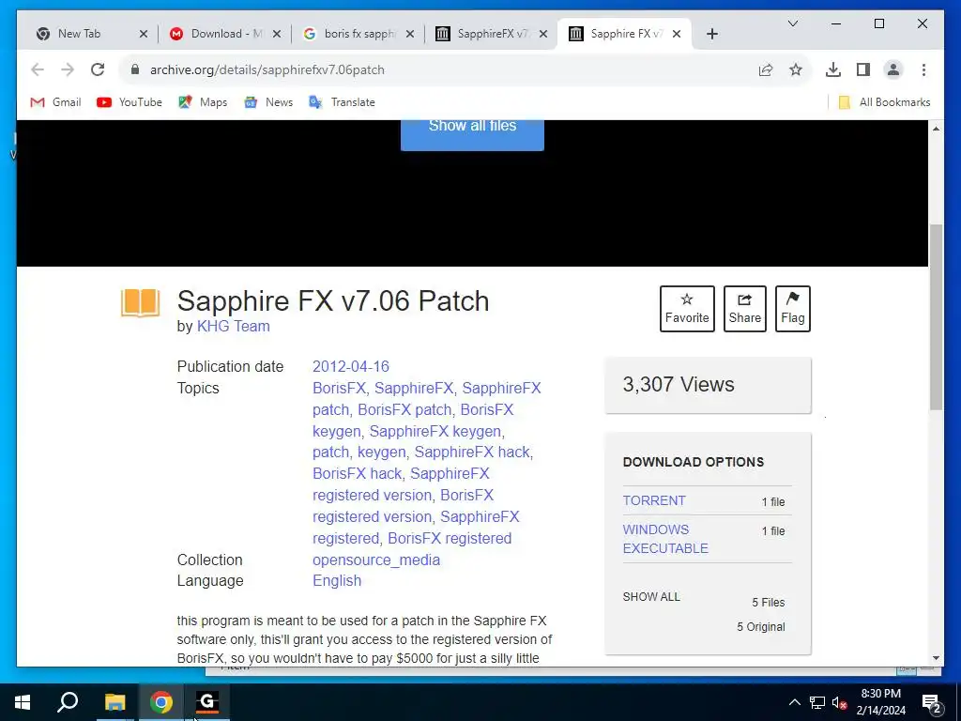Screen dimensions: 961x721
Task: Open the Gmail bookmark
Action: tap(55, 102)
